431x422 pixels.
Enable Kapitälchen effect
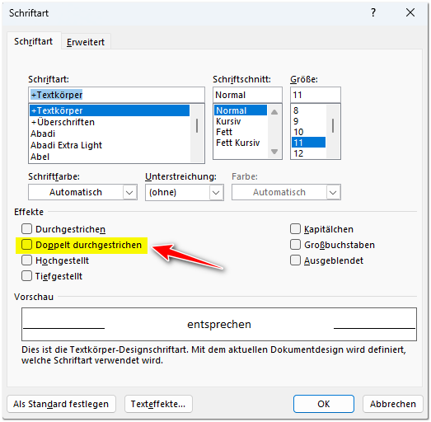[295, 229]
